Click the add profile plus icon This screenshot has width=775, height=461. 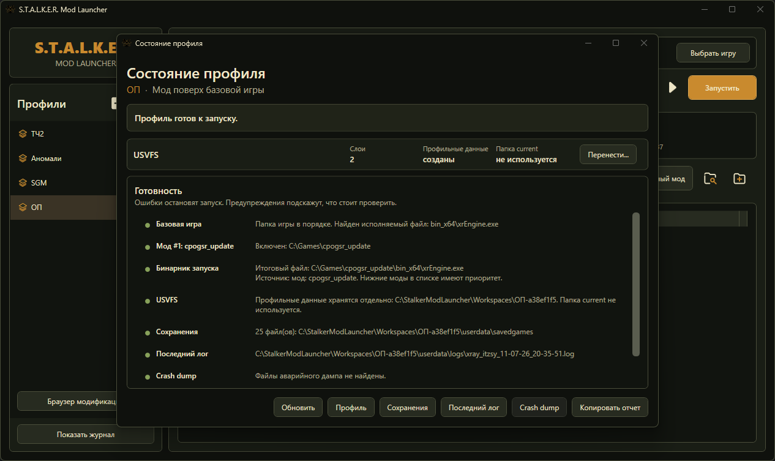114,103
